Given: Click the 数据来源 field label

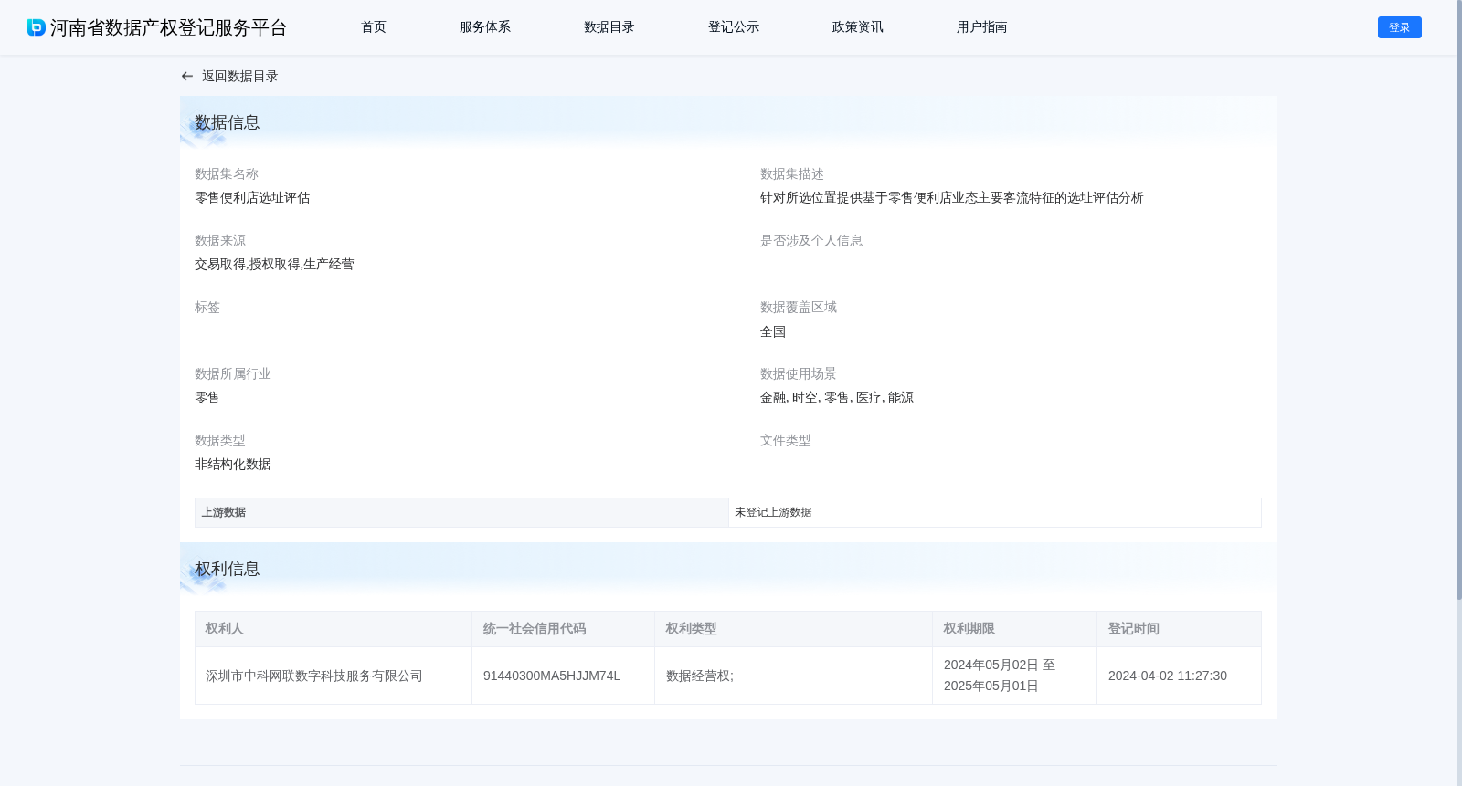Looking at the screenshot, I should (x=220, y=241).
